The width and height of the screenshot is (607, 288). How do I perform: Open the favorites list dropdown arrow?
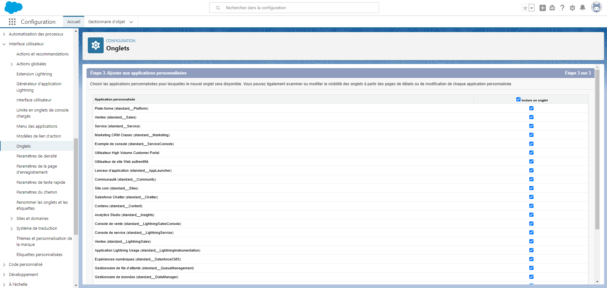point(532,8)
